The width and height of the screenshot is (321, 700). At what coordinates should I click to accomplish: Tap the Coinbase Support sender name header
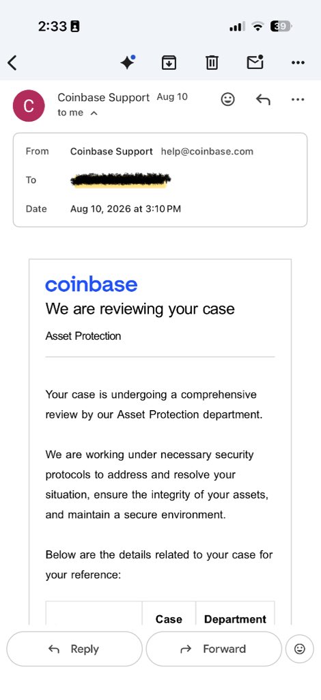[x=103, y=97]
